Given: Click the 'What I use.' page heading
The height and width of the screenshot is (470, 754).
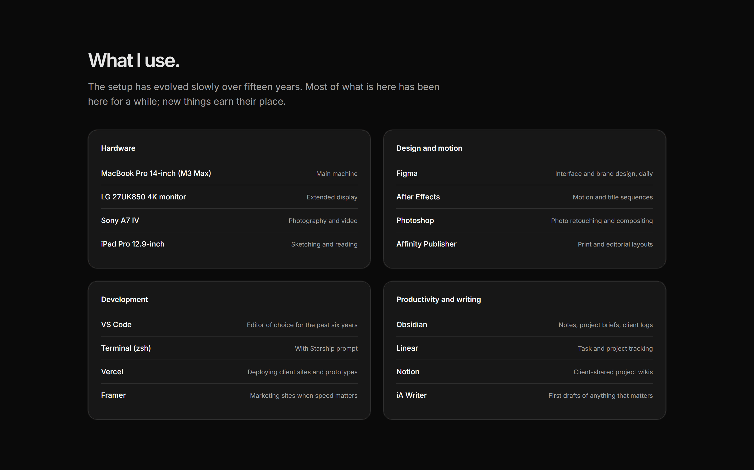Looking at the screenshot, I should (134, 60).
